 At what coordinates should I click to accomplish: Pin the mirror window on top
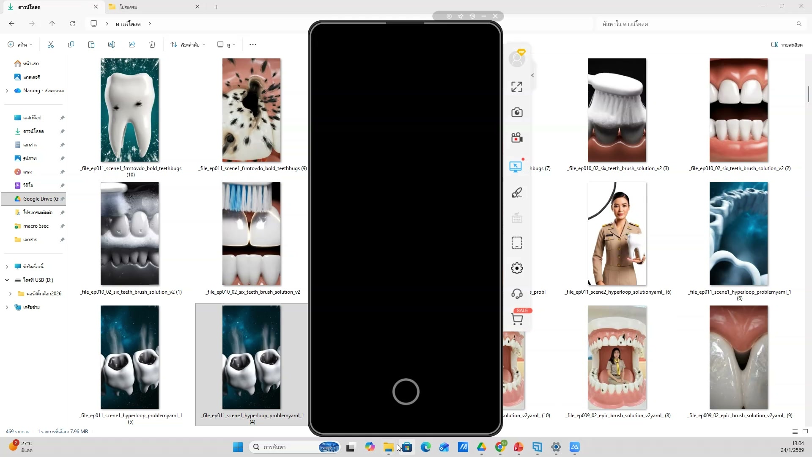(x=461, y=16)
